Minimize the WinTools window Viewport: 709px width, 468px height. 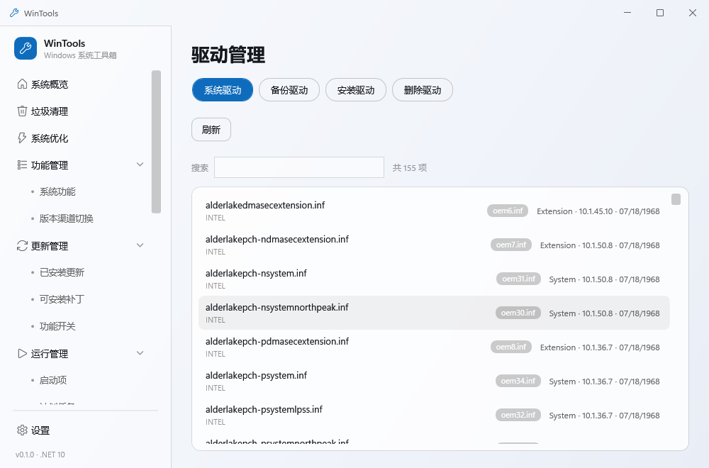tap(627, 13)
